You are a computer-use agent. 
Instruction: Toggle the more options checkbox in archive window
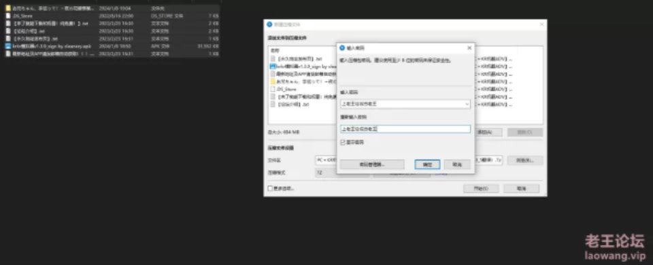click(x=270, y=188)
